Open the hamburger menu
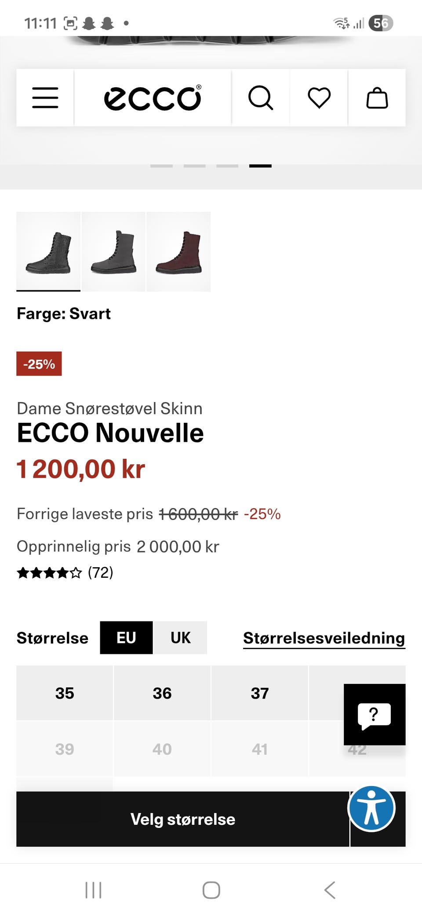This screenshot has height=916, width=422. coord(45,98)
